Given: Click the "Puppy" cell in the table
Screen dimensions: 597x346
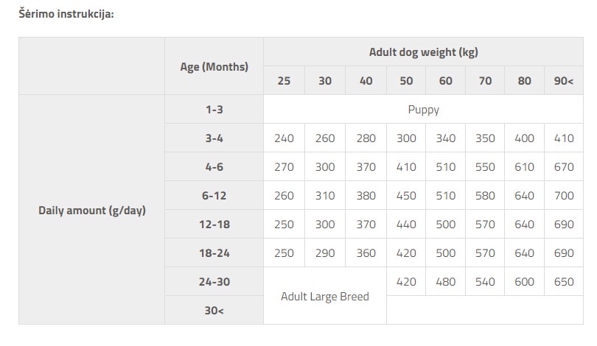Looking at the screenshot, I should pyautogui.click(x=424, y=110).
